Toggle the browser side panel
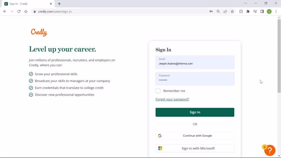 point(262,11)
